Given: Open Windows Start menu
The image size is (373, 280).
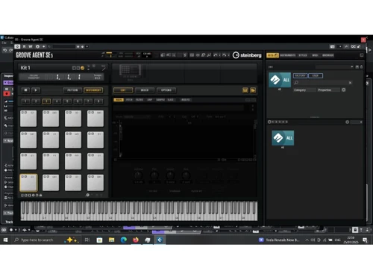Looking at the screenshot, I should [x=5, y=240].
